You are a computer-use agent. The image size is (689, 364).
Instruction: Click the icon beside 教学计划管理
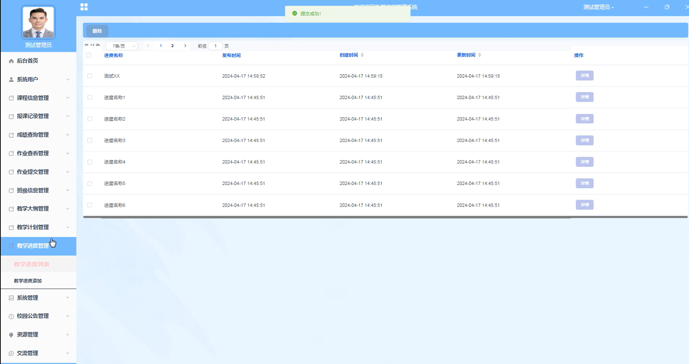coord(11,227)
